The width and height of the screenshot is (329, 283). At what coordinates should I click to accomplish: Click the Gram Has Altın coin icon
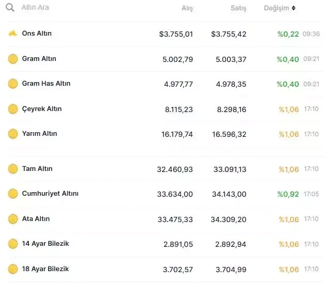point(13,84)
